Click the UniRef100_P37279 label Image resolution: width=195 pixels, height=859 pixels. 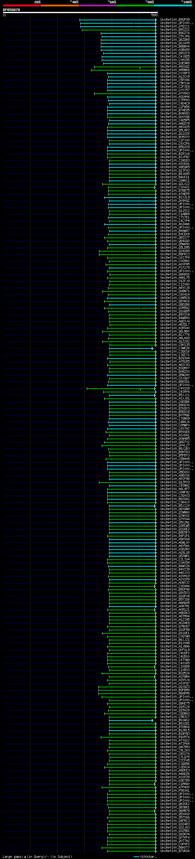[x=175, y=268]
